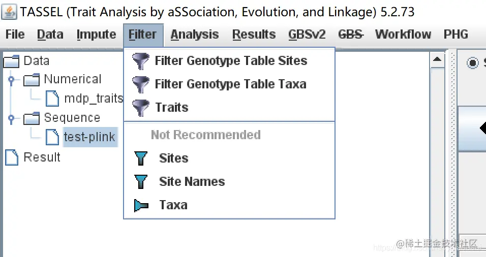The width and height of the screenshot is (486, 257).
Task: Click the Java icon in title bar
Action: (x=9, y=11)
